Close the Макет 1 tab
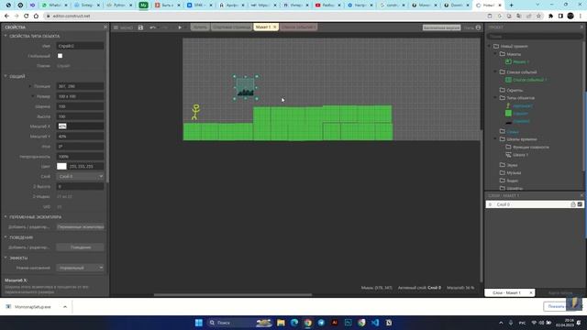 click(x=275, y=27)
